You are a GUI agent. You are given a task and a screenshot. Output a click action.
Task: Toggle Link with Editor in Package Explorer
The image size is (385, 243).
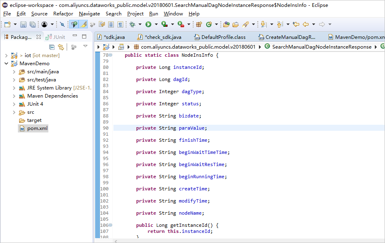(61, 47)
